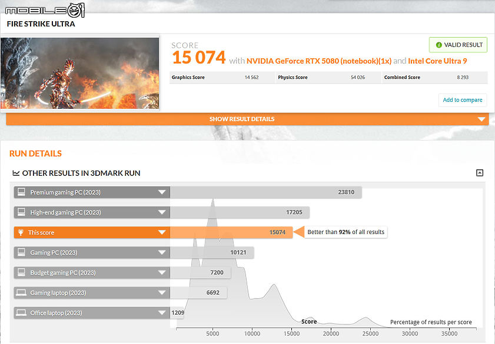Viewport: 495px width, 344px height.
Task: Click the Budget gaming PC (2023) label
Action: (x=63, y=273)
